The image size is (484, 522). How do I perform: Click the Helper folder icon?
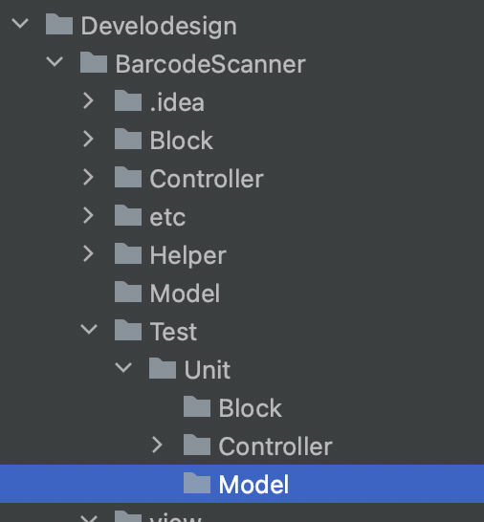point(128,253)
